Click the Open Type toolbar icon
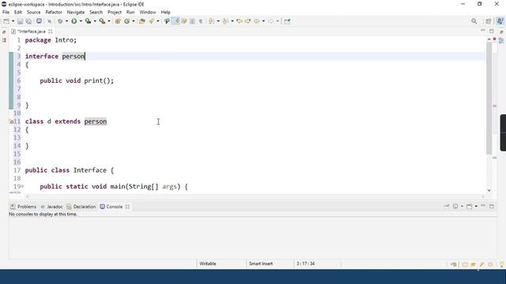Viewport: 506px width, 284px height. (142, 21)
